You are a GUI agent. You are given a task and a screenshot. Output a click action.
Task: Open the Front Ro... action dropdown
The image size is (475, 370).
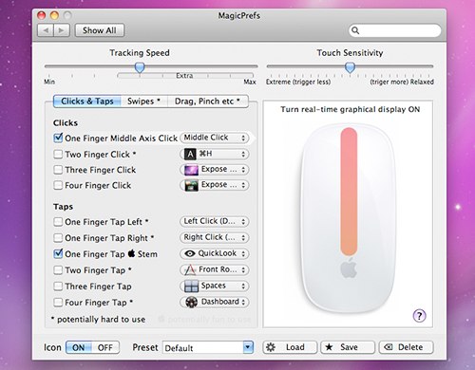coord(215,269)
